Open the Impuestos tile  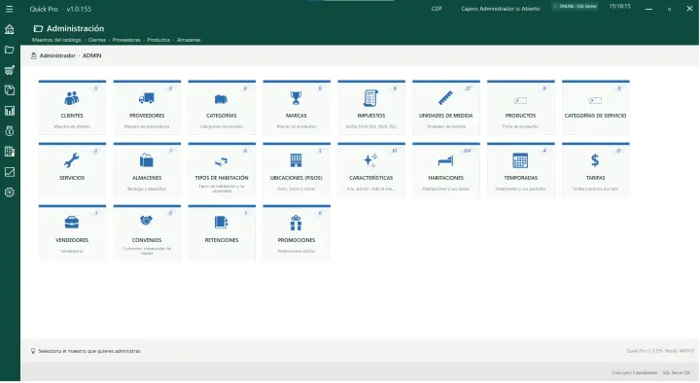tap(371, 108)
